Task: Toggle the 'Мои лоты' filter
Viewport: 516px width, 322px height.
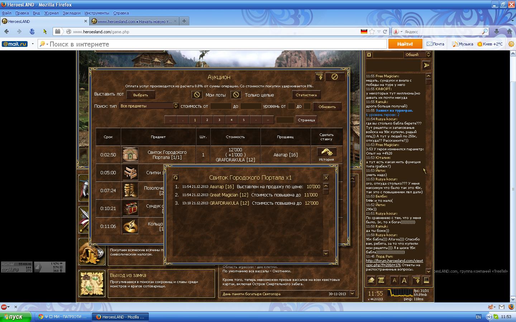Action: (196, 95)
